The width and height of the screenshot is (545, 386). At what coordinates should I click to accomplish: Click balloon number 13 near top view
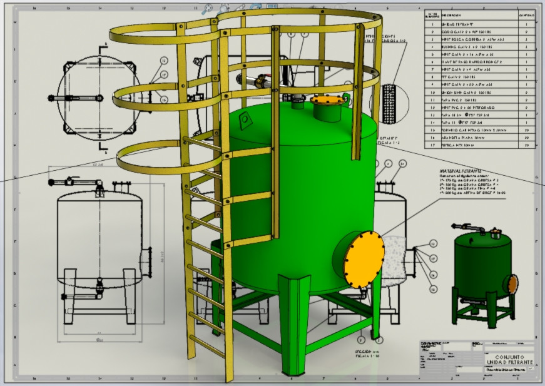164,61
